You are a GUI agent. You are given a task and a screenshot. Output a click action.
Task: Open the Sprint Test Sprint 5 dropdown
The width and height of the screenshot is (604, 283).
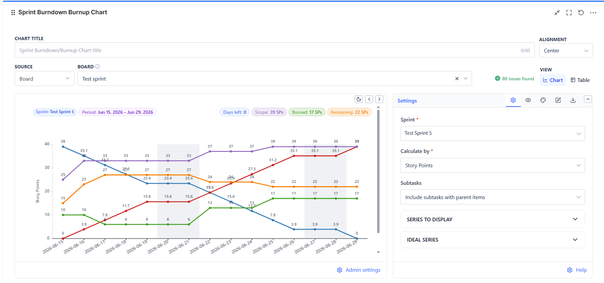[493, 133]
